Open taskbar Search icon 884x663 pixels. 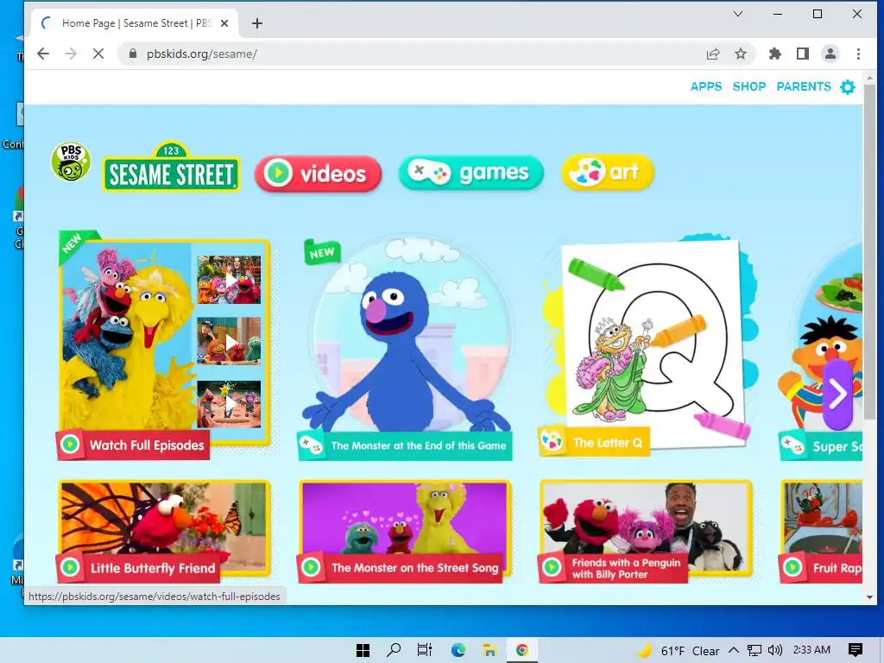(394, 650)
